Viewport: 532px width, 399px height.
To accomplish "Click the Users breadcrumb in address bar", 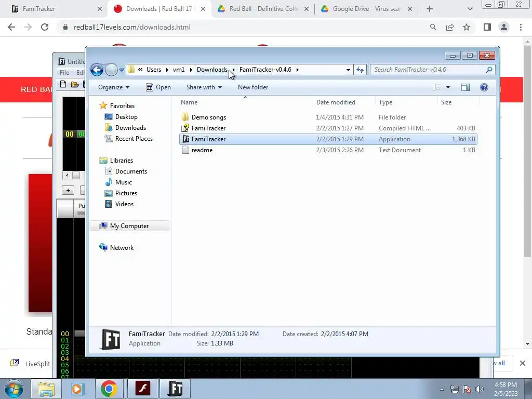I will [x=154, y=70].
